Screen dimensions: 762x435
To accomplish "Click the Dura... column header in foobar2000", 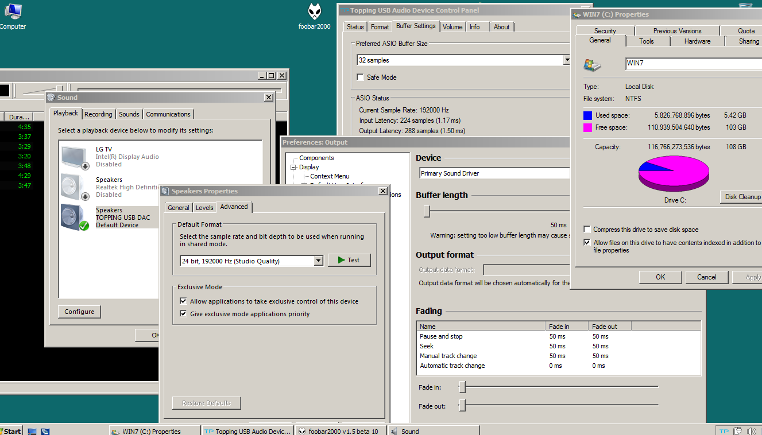I will (19, 117).
